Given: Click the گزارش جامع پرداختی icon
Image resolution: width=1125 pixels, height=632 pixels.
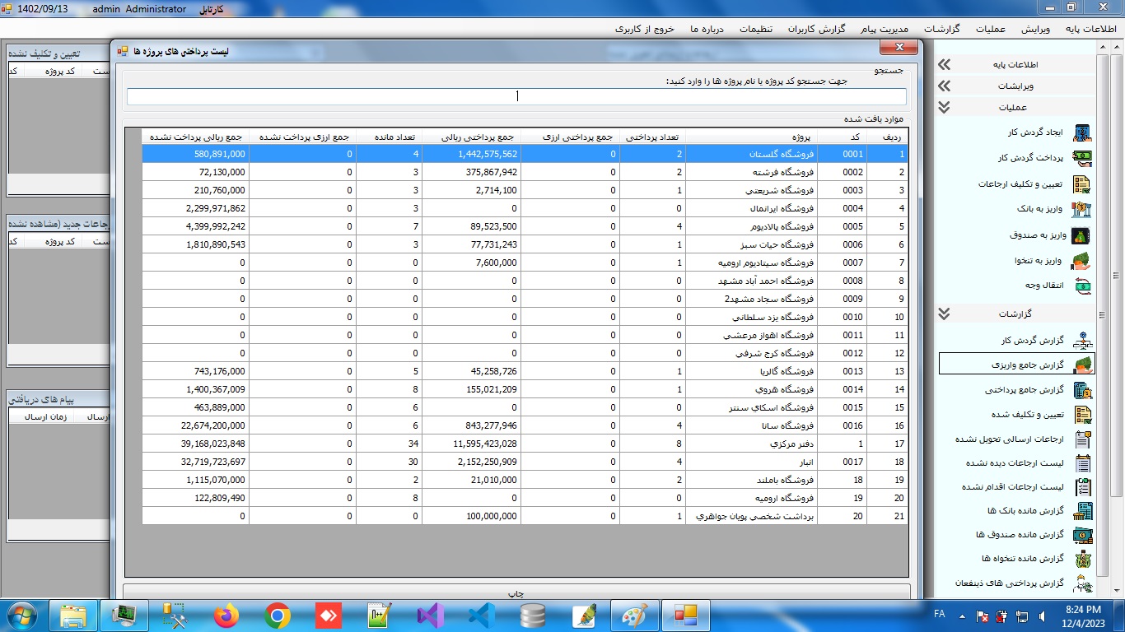Looking at the screenshot, I should [x=1081, y=390].
